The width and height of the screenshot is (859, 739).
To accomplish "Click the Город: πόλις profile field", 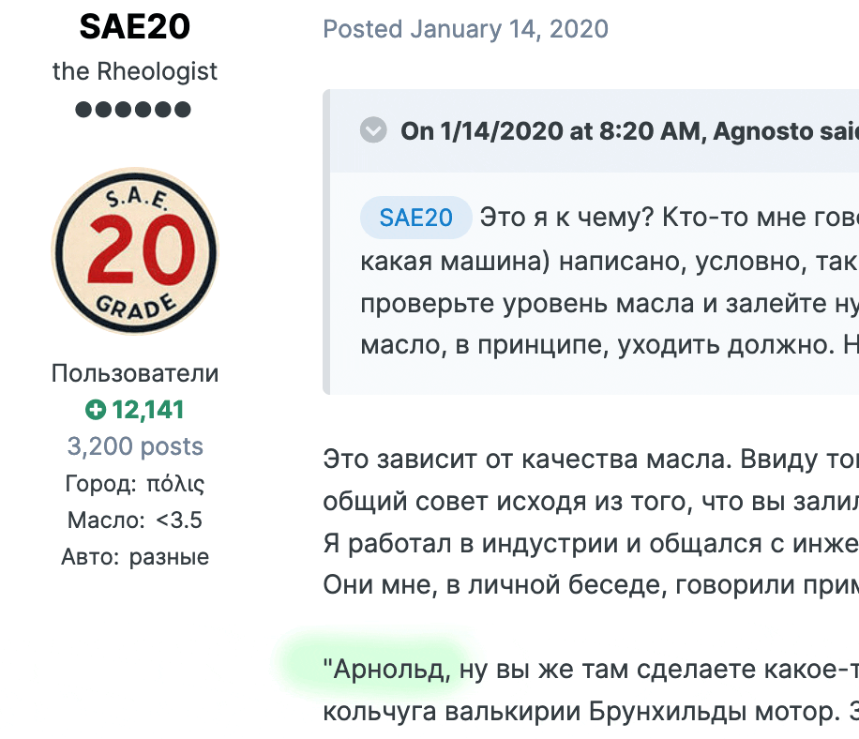I will 135,484.
